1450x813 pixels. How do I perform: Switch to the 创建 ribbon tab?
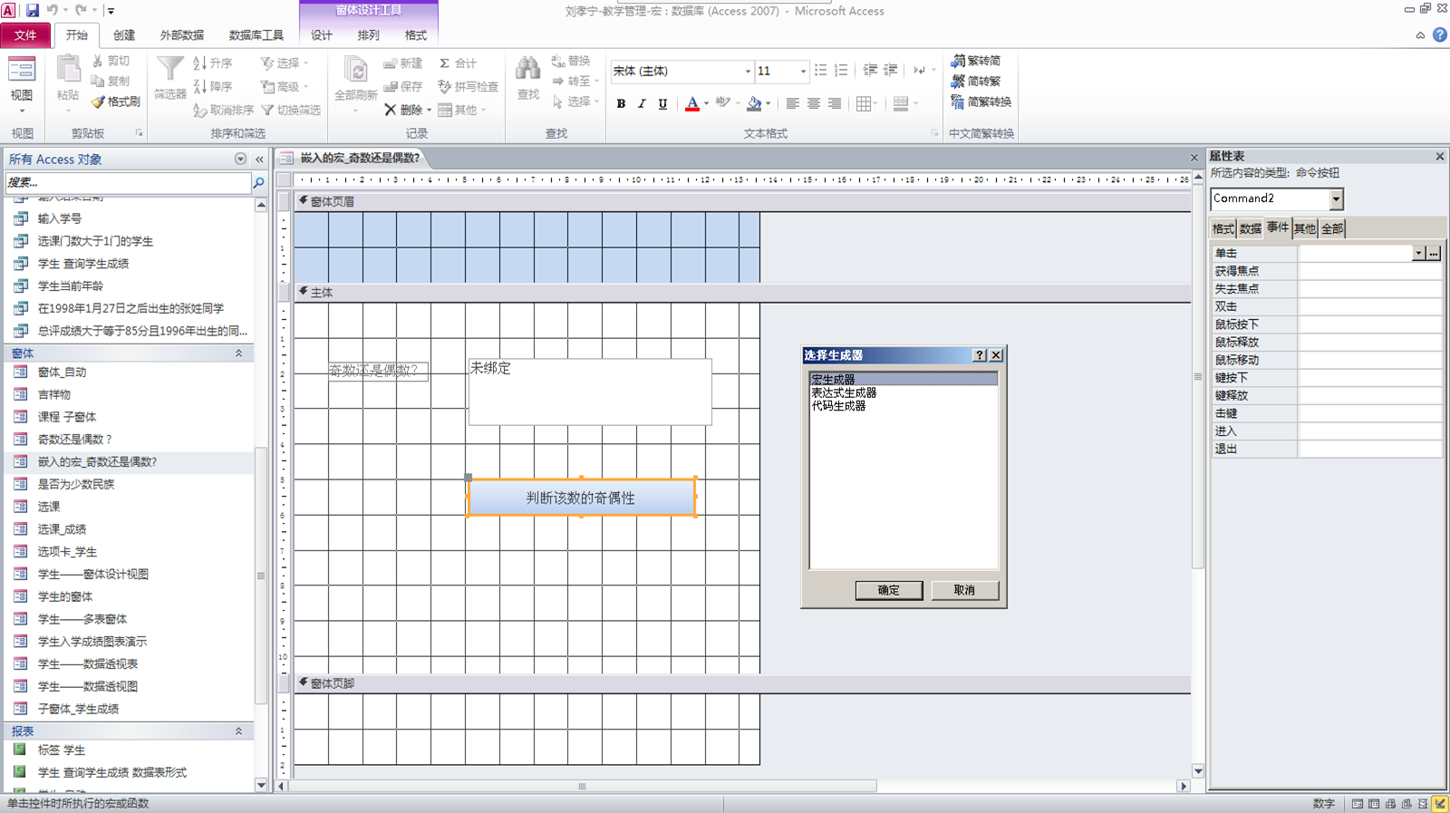click(x=124, y=35)
